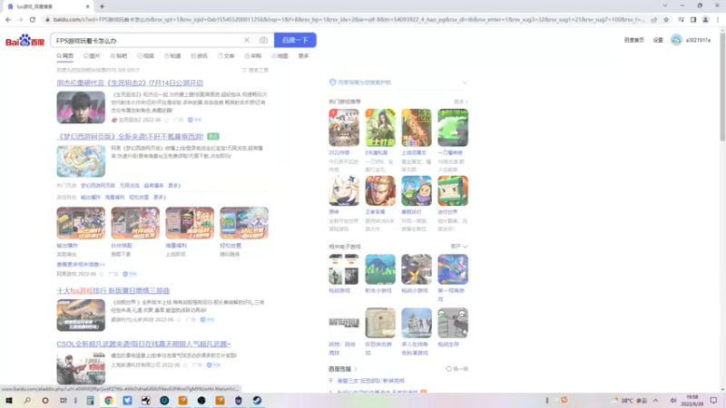Click the 梦幻西游 dragon thumbnail

click(81, 161)
